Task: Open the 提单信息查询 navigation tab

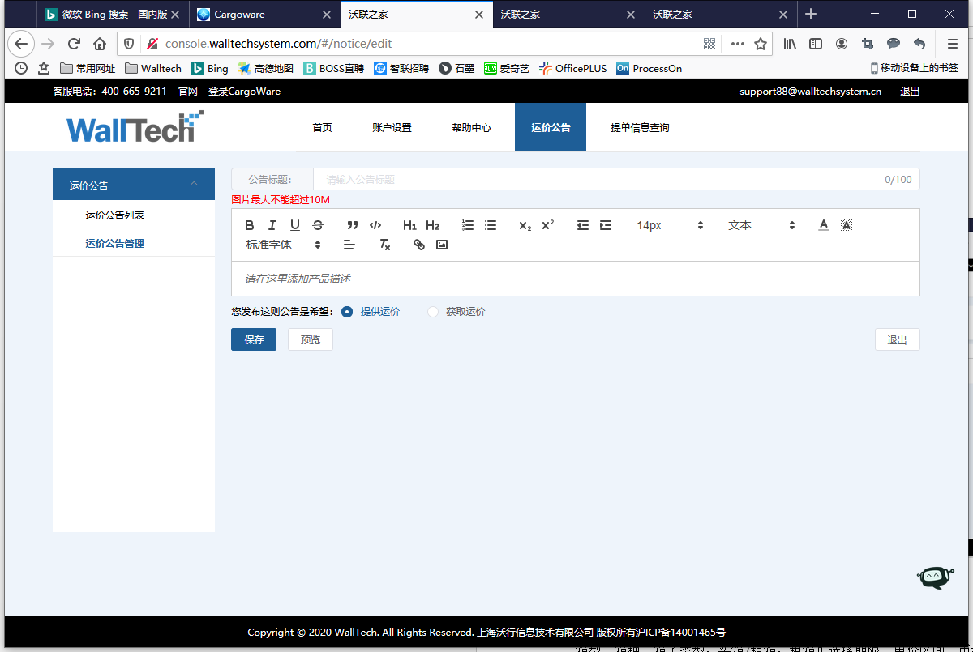Action: coord(640,127)
